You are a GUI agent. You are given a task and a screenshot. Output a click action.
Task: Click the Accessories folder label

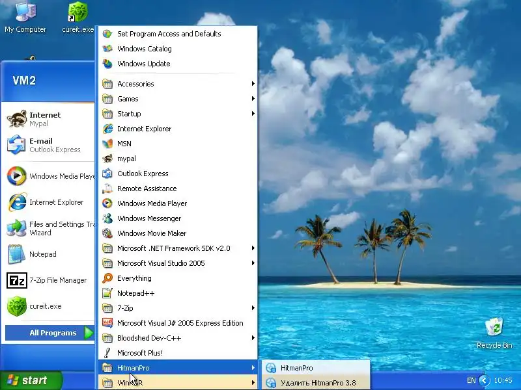[x=135, y=84]
